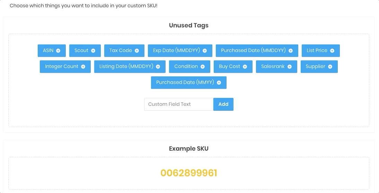The width and height of the screenshot is (379, 193).
Task: Click plus icon on Exp Date (MMDDYY) tag
Action: click(x=205, y=51)
